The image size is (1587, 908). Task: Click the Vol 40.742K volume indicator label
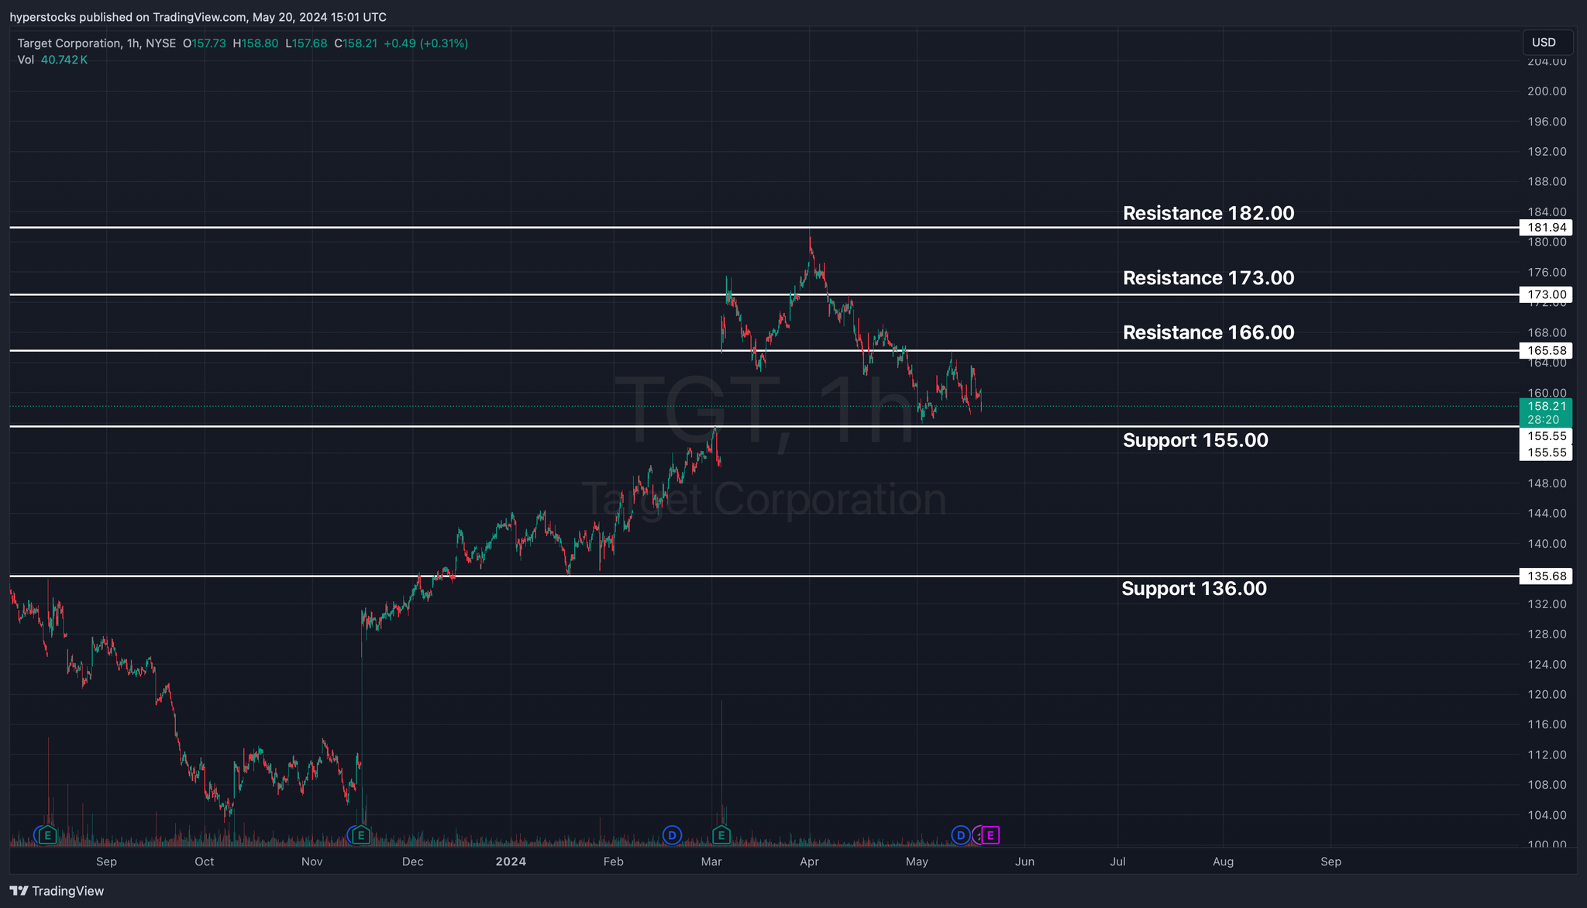[x=52, y=60]
